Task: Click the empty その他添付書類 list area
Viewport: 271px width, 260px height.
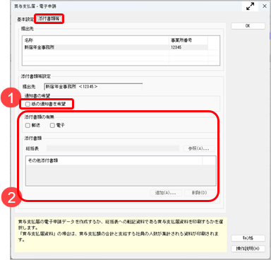Action: 121,175
